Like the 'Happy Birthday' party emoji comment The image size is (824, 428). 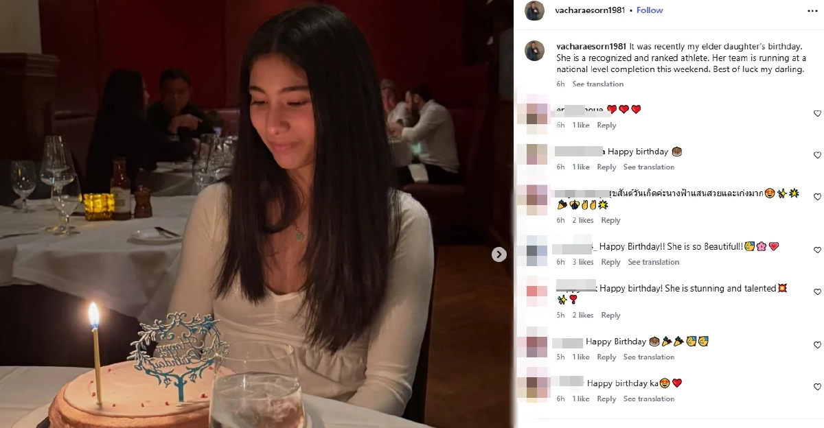coord(817,345)
